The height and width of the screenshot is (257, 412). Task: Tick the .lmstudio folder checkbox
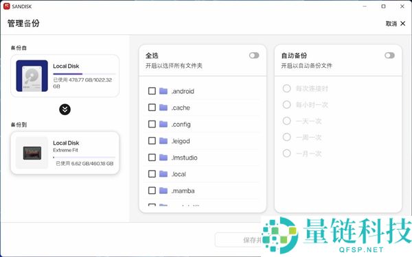pyautogui.click(x=152, y=158)
